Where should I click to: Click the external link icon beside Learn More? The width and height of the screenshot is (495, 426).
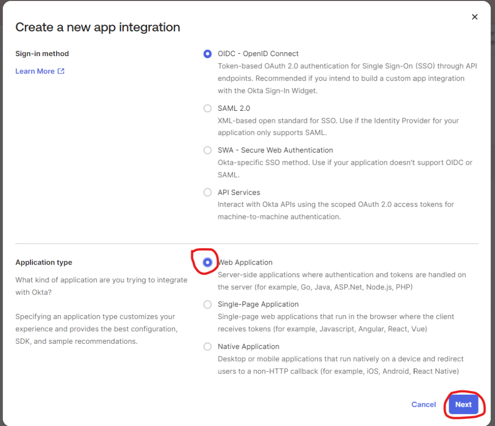(61, 71)
